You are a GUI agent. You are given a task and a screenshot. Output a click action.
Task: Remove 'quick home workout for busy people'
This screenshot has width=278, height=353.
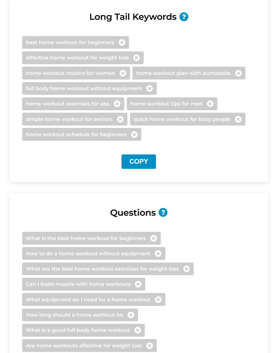[238, 119]
